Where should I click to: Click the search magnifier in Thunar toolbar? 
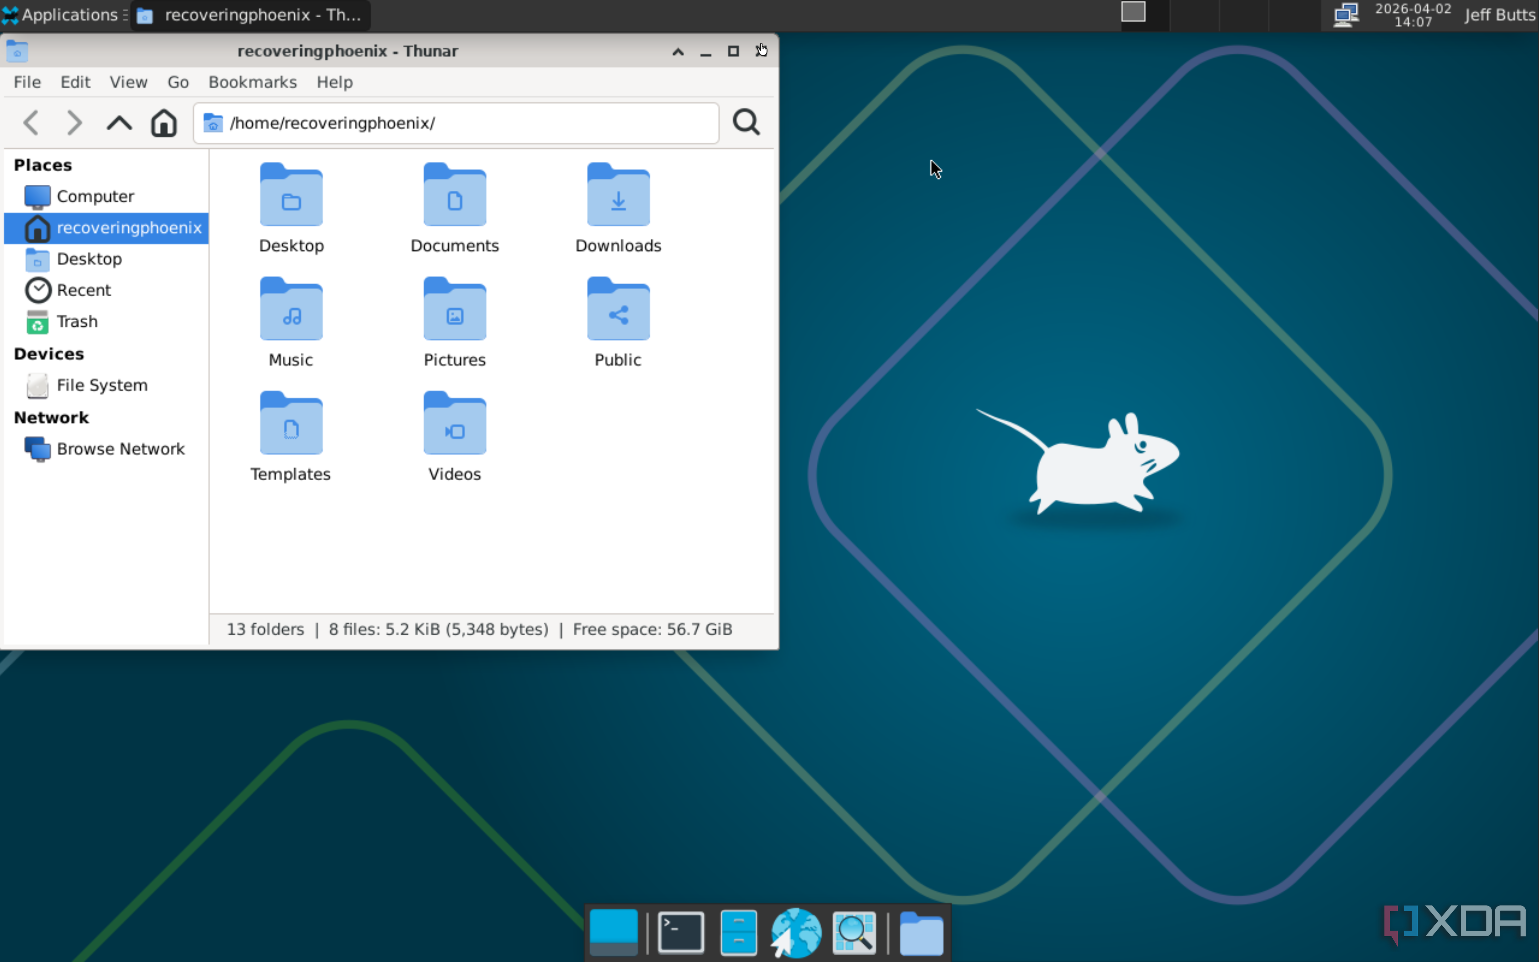coord(746,122)
